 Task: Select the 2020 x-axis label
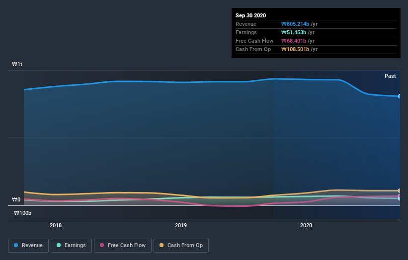(x=306, y=225)
